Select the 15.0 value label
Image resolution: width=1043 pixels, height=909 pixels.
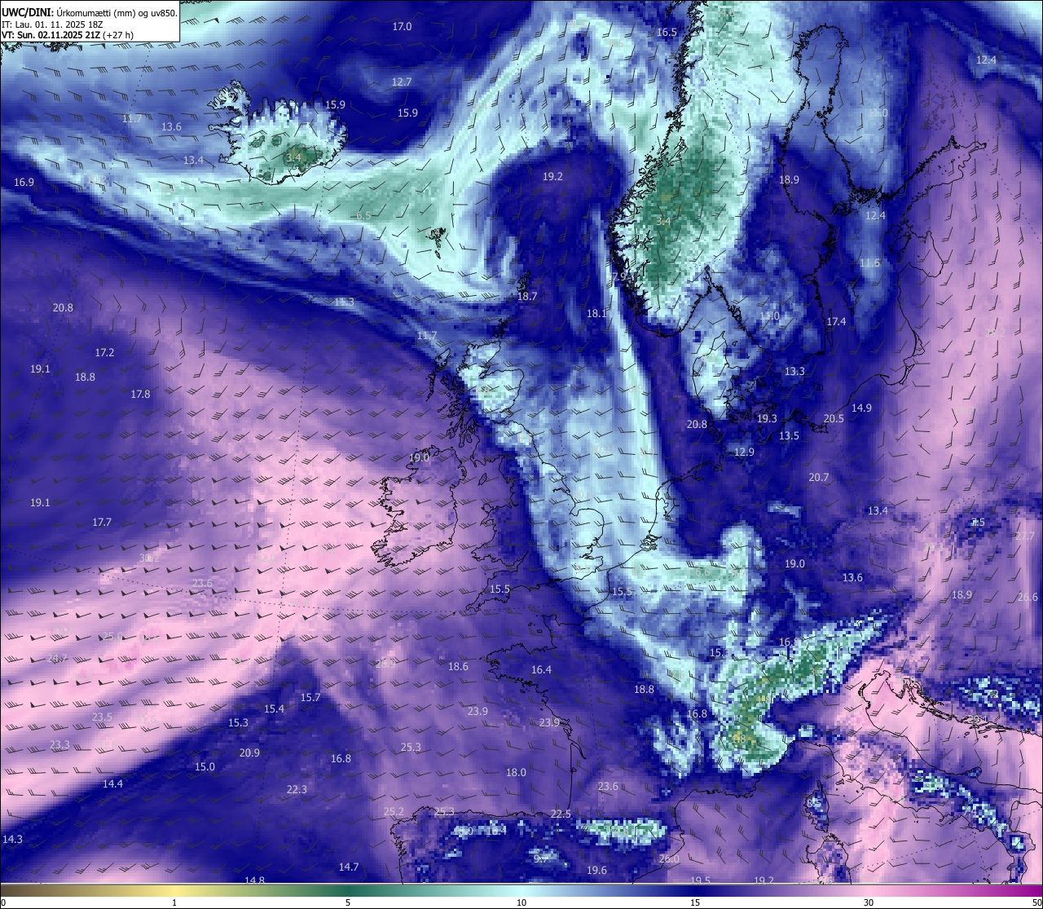click(205, 767)
